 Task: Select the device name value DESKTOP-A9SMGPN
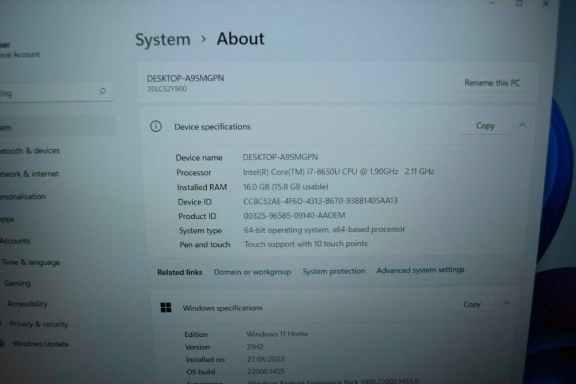point(281,157)
